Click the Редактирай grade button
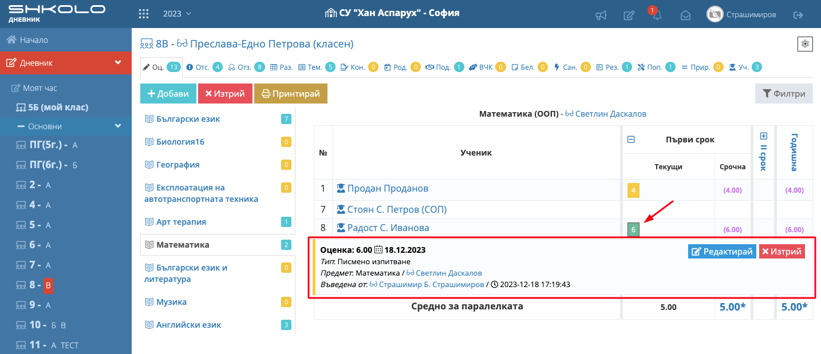821x354 pixels. click(x=721, y=252)
